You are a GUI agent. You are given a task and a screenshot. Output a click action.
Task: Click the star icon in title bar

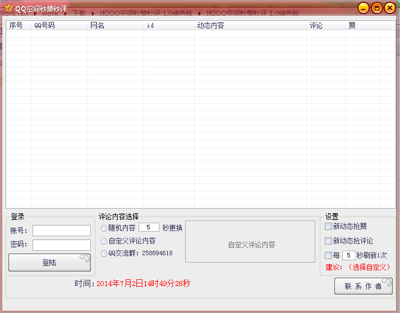8,8
